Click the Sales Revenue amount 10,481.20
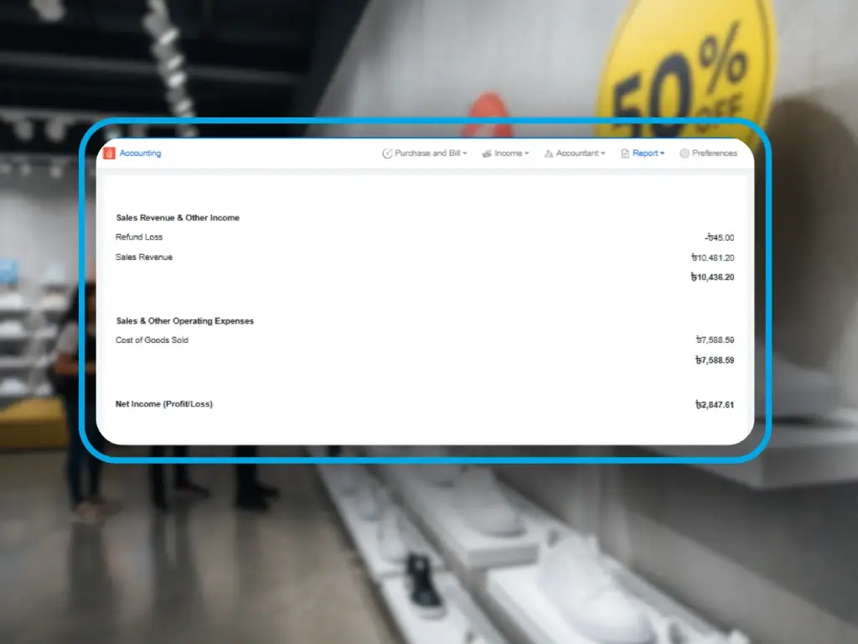The width and height of the screenshot is (858, 644). pyautogui.click(x=713, y=258)
